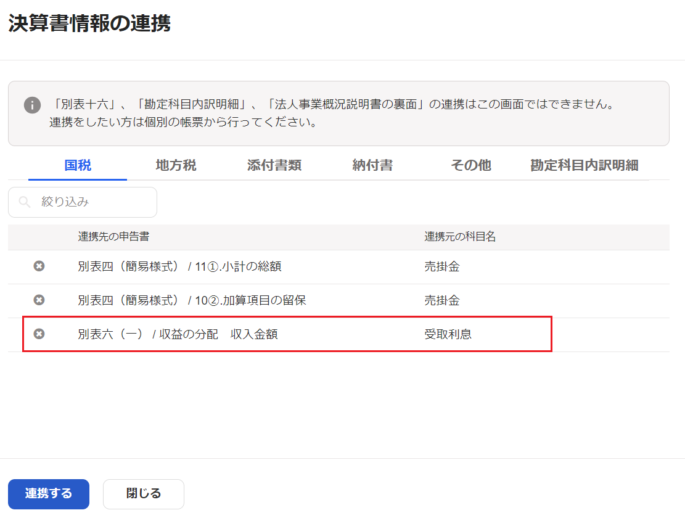
Task: Click the 連携先の申告書 column header
Action: click(113, 237)
